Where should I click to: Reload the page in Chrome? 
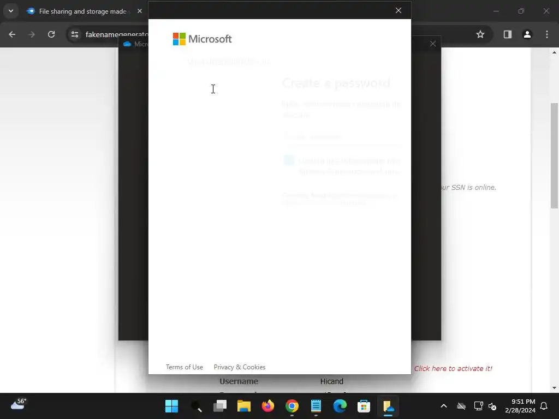coord(51,34)
